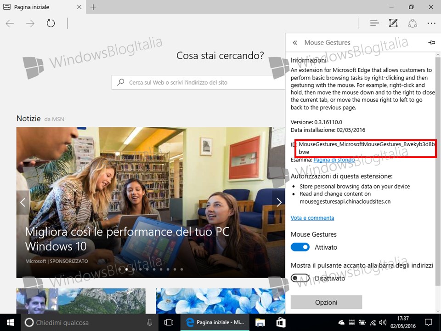The width and height of the screenshot is (441, 331).
Task: Click the Cortana Chiedimi qualcosa box
Action: click(89, 323)
